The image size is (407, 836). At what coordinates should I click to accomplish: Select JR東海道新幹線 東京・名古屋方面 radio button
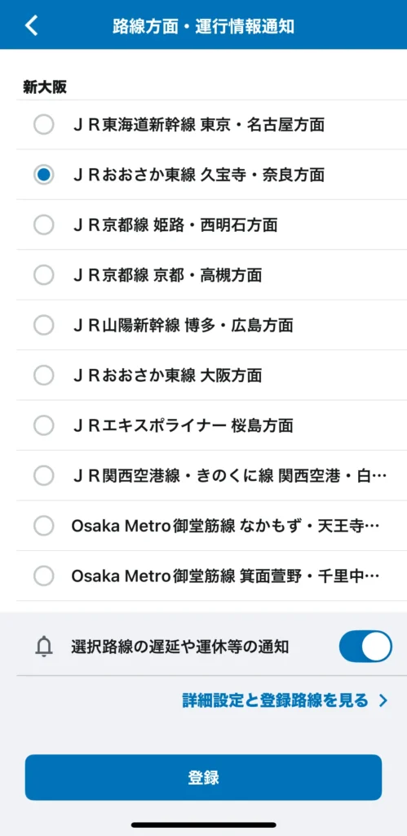pos(44,125)
